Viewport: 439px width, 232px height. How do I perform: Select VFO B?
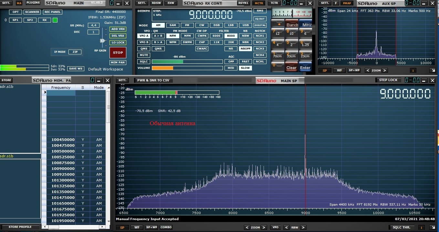point(143,42)
